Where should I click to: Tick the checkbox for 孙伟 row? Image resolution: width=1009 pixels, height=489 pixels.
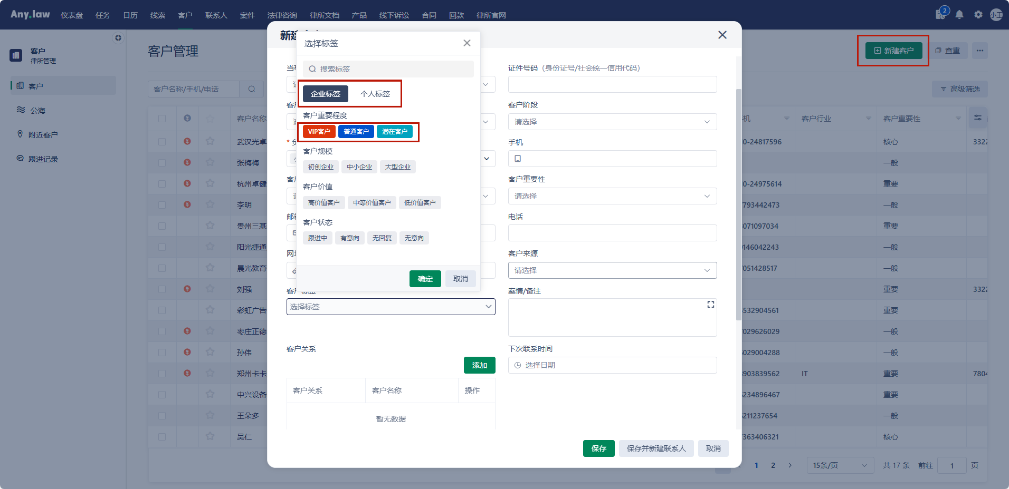162,353
